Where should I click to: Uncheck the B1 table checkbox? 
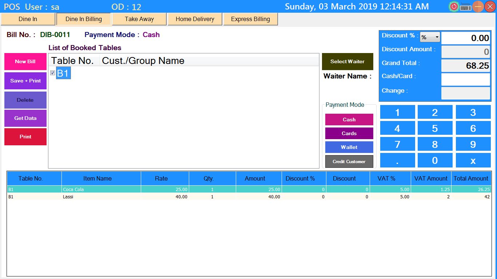pyautogui.click(x=53, y=73)
